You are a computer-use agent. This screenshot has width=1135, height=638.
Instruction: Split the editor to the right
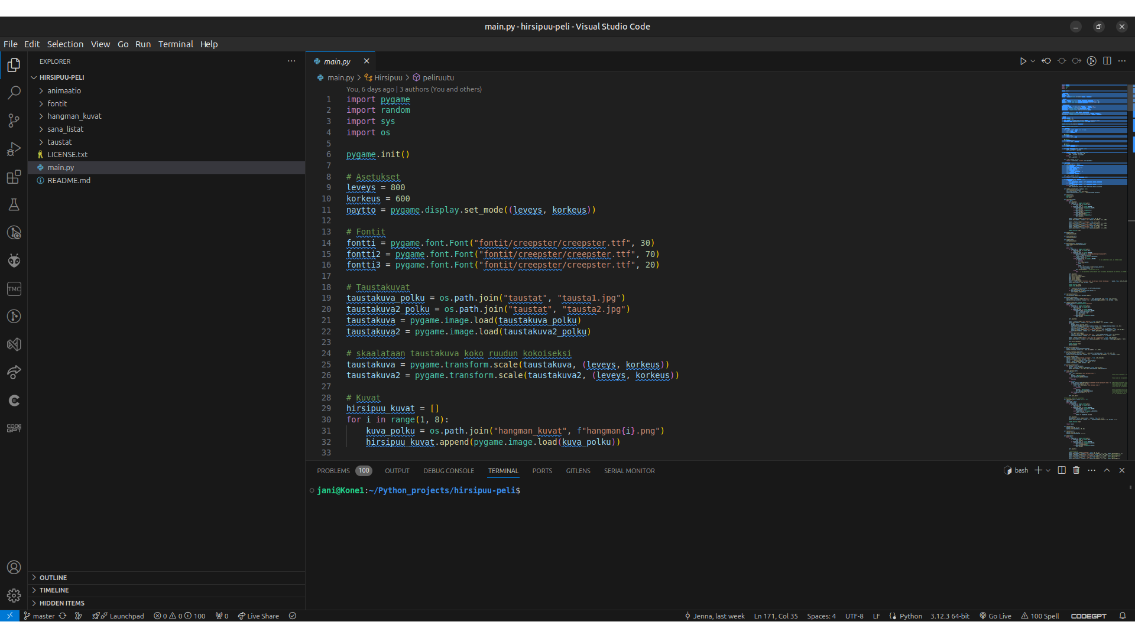point(1107,61)
